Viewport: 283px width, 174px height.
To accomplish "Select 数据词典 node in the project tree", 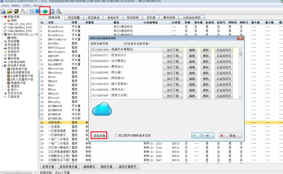I will [x=13, y=17].
